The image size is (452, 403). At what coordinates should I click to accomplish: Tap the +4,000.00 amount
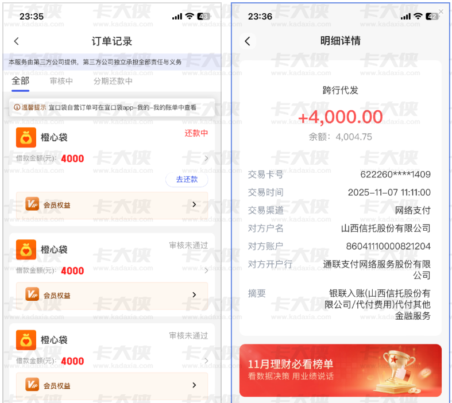[340, 117]
